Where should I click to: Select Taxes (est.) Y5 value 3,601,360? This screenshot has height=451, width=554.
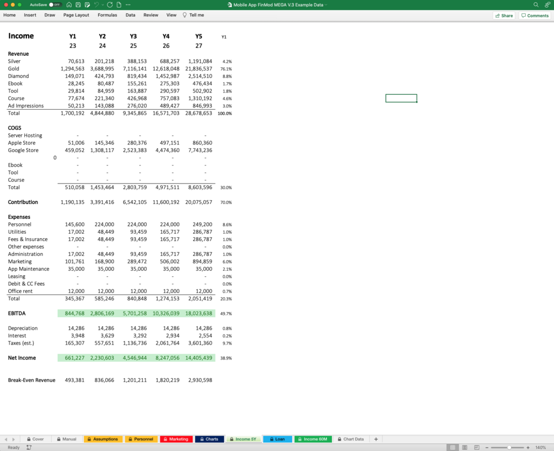pyautogui.click(x=200, y=343)
